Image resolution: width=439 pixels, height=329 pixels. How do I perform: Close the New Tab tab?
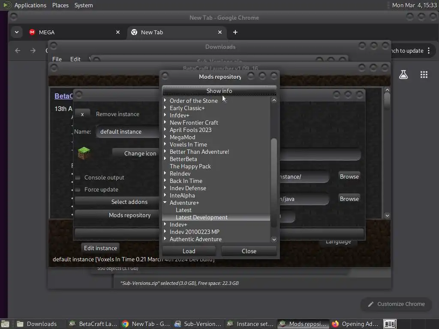[x=220, y=32]
